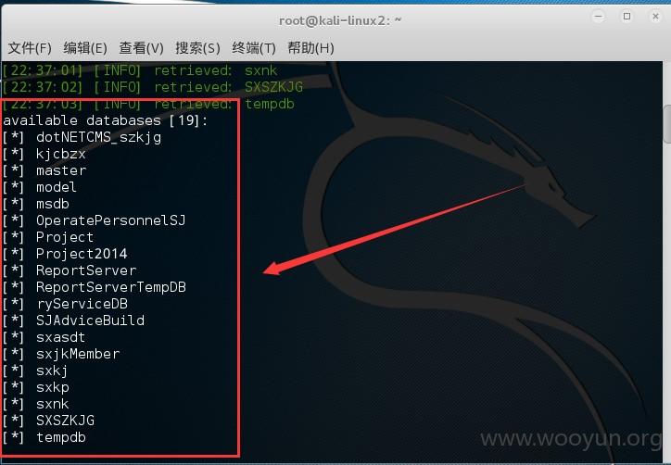Click the master database line
The image size is (671, 465).
(61, 170)
